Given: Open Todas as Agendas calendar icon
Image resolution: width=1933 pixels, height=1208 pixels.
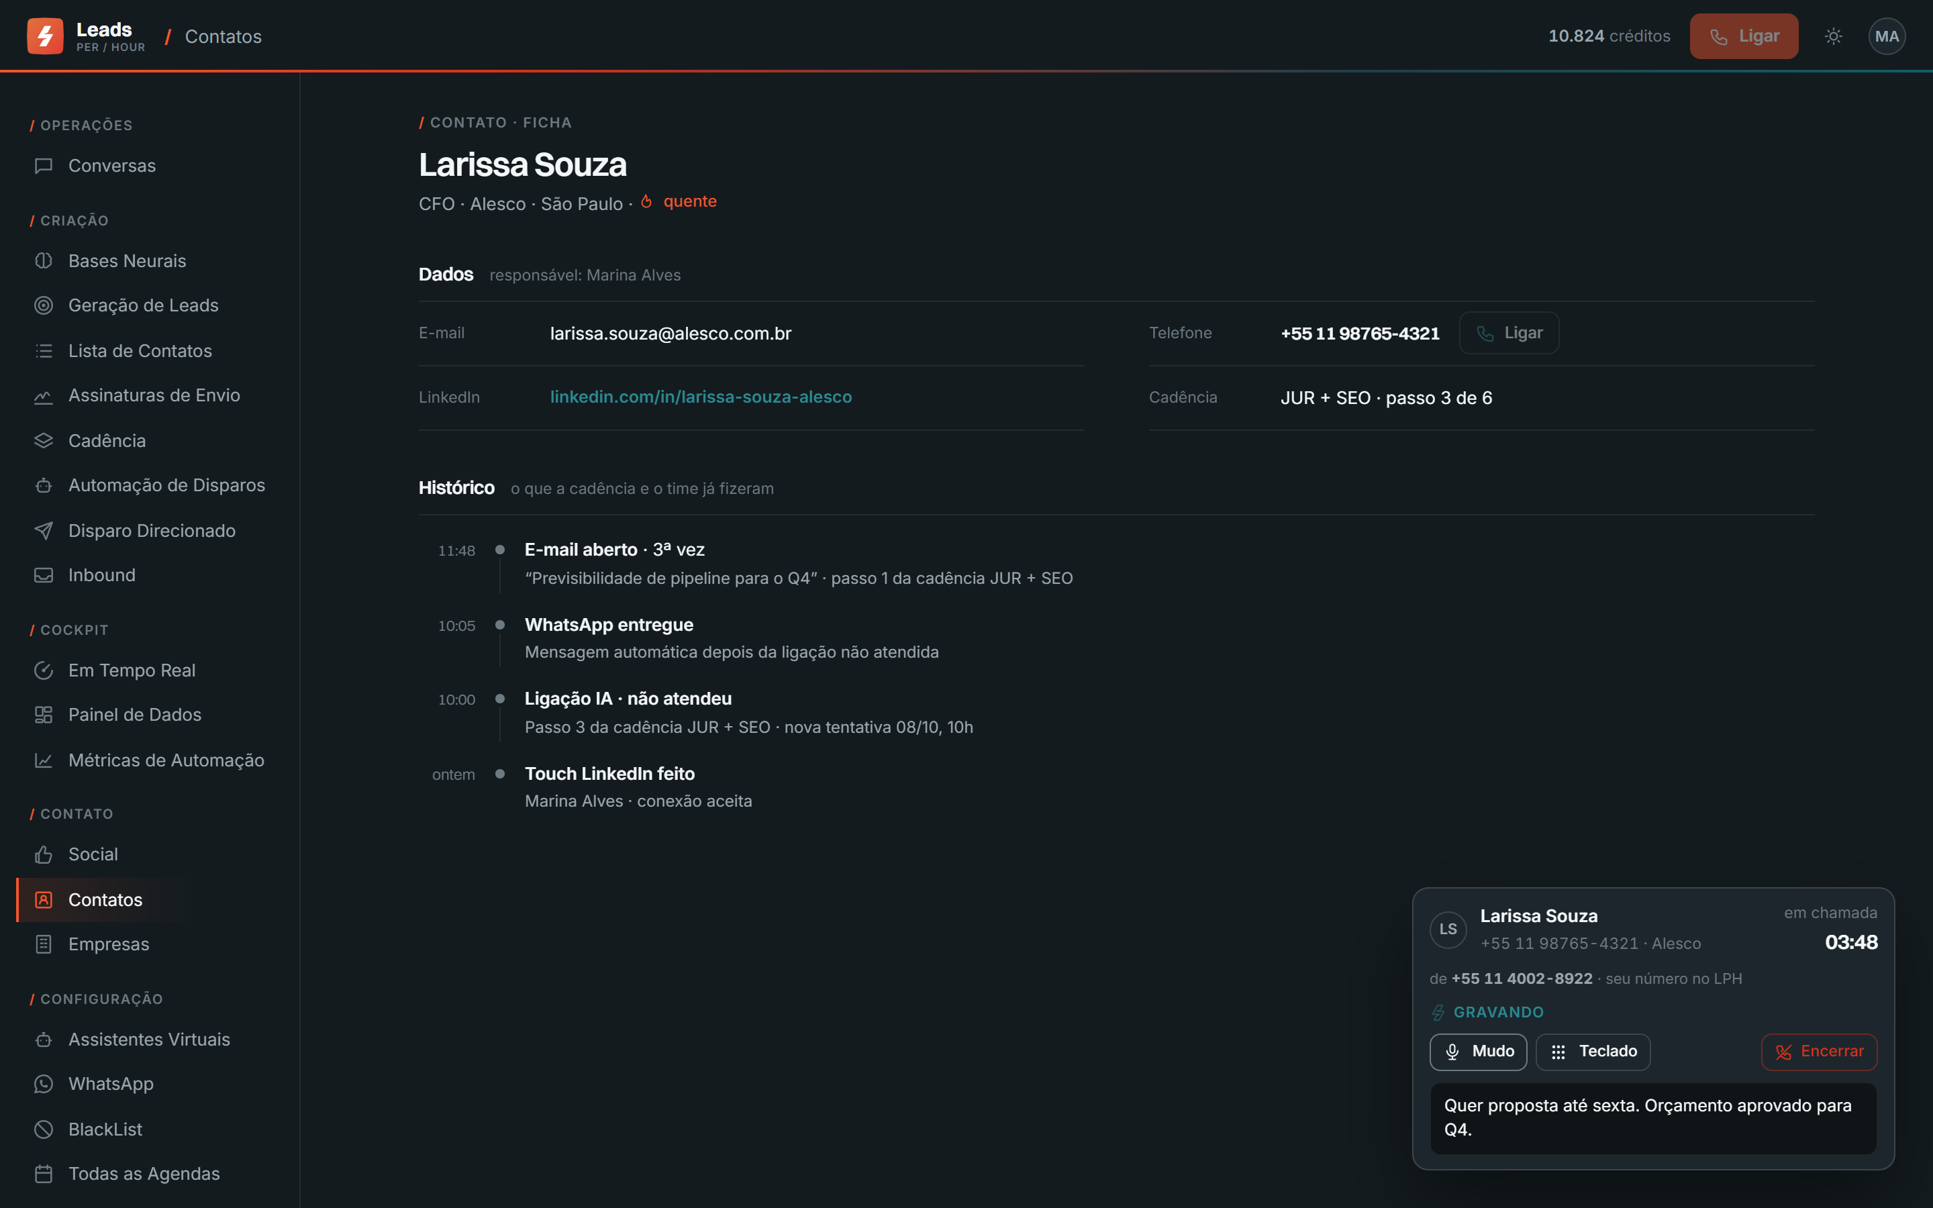Looking at the screenshot, I should click(44, 1174).
